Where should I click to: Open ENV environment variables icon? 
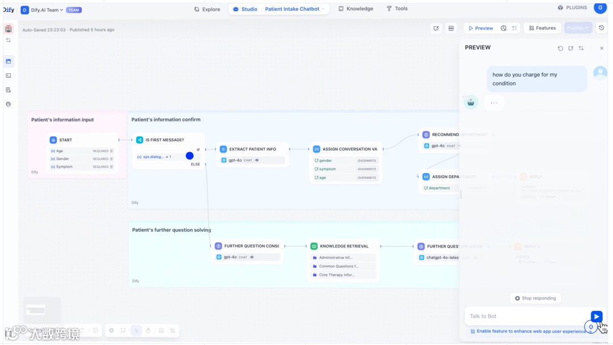click(451, 28)
